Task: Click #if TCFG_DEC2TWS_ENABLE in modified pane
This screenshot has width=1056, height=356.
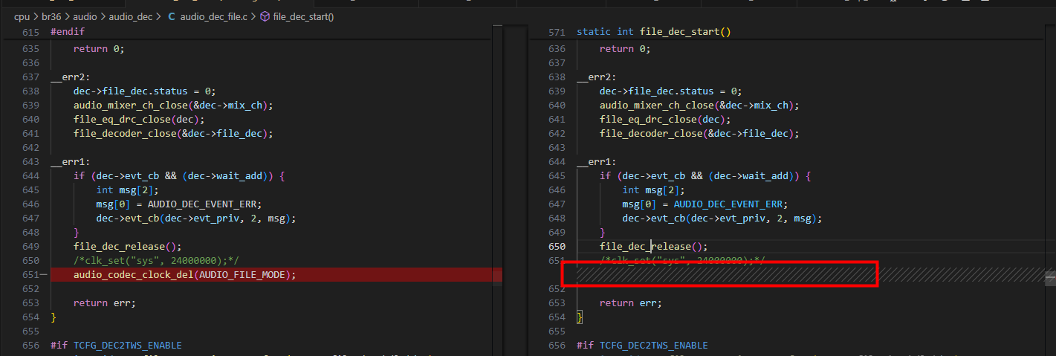Action: 642,346
